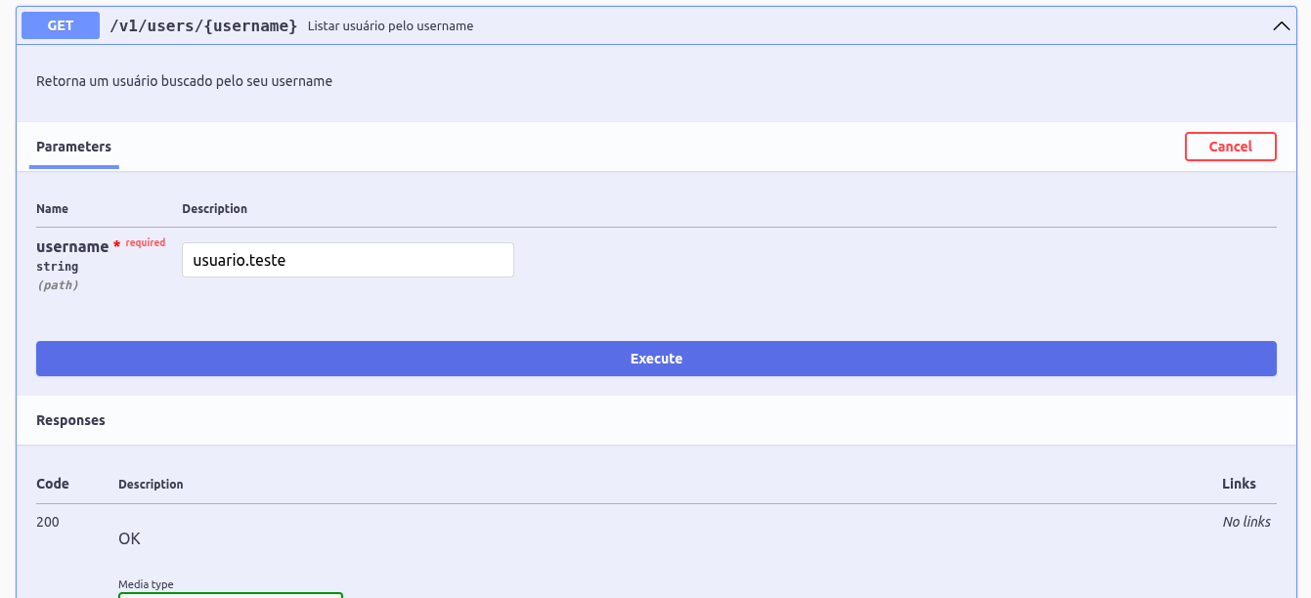Click the blue GET method badge

point(61,26)
